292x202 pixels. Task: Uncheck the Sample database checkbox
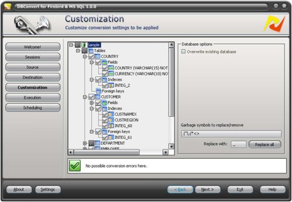(x=77, y=45)
